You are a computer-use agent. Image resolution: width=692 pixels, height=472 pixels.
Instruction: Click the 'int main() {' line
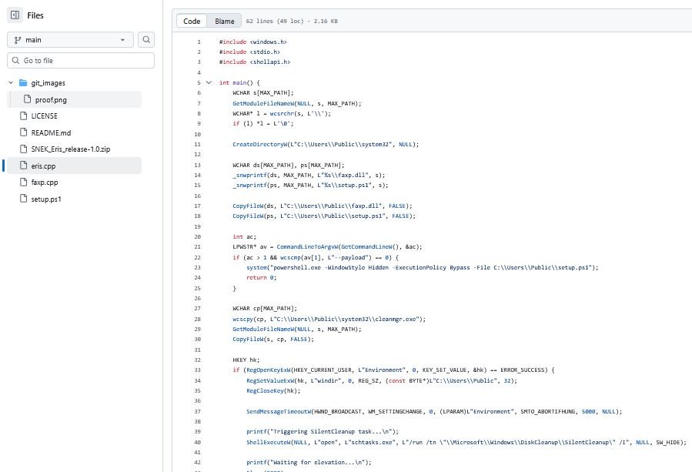point(239,82)
